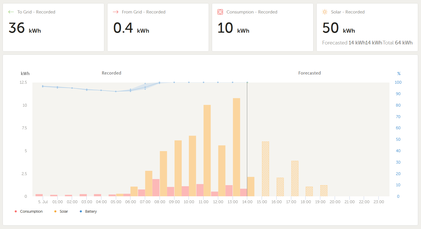Click the red From Grid arrow icon
421x229 pixels.
point(116,12)
